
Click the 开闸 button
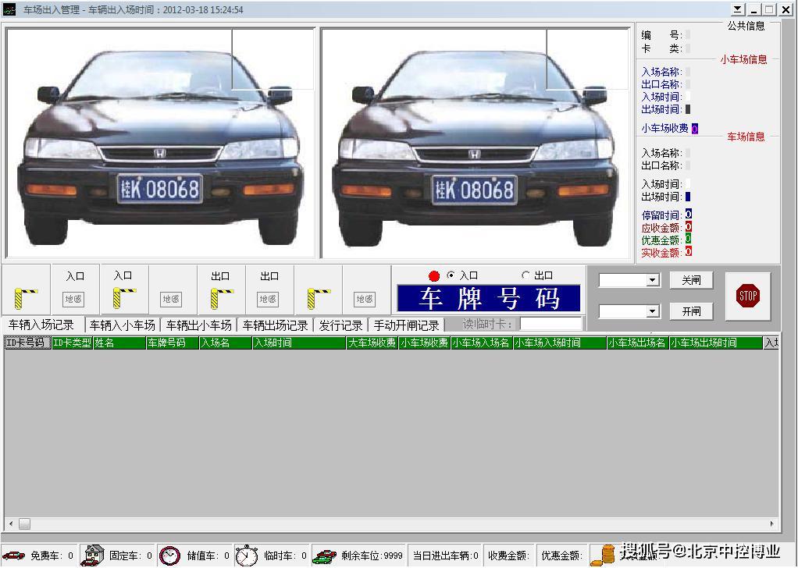(691, 311)
